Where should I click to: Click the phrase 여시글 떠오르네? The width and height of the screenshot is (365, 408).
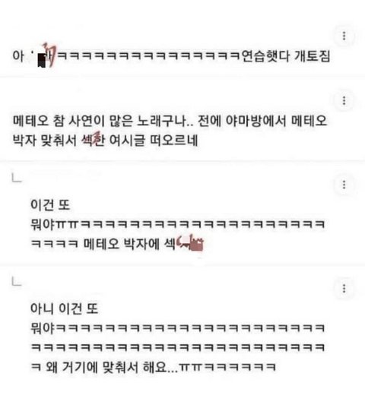click(x=154, y=141)
